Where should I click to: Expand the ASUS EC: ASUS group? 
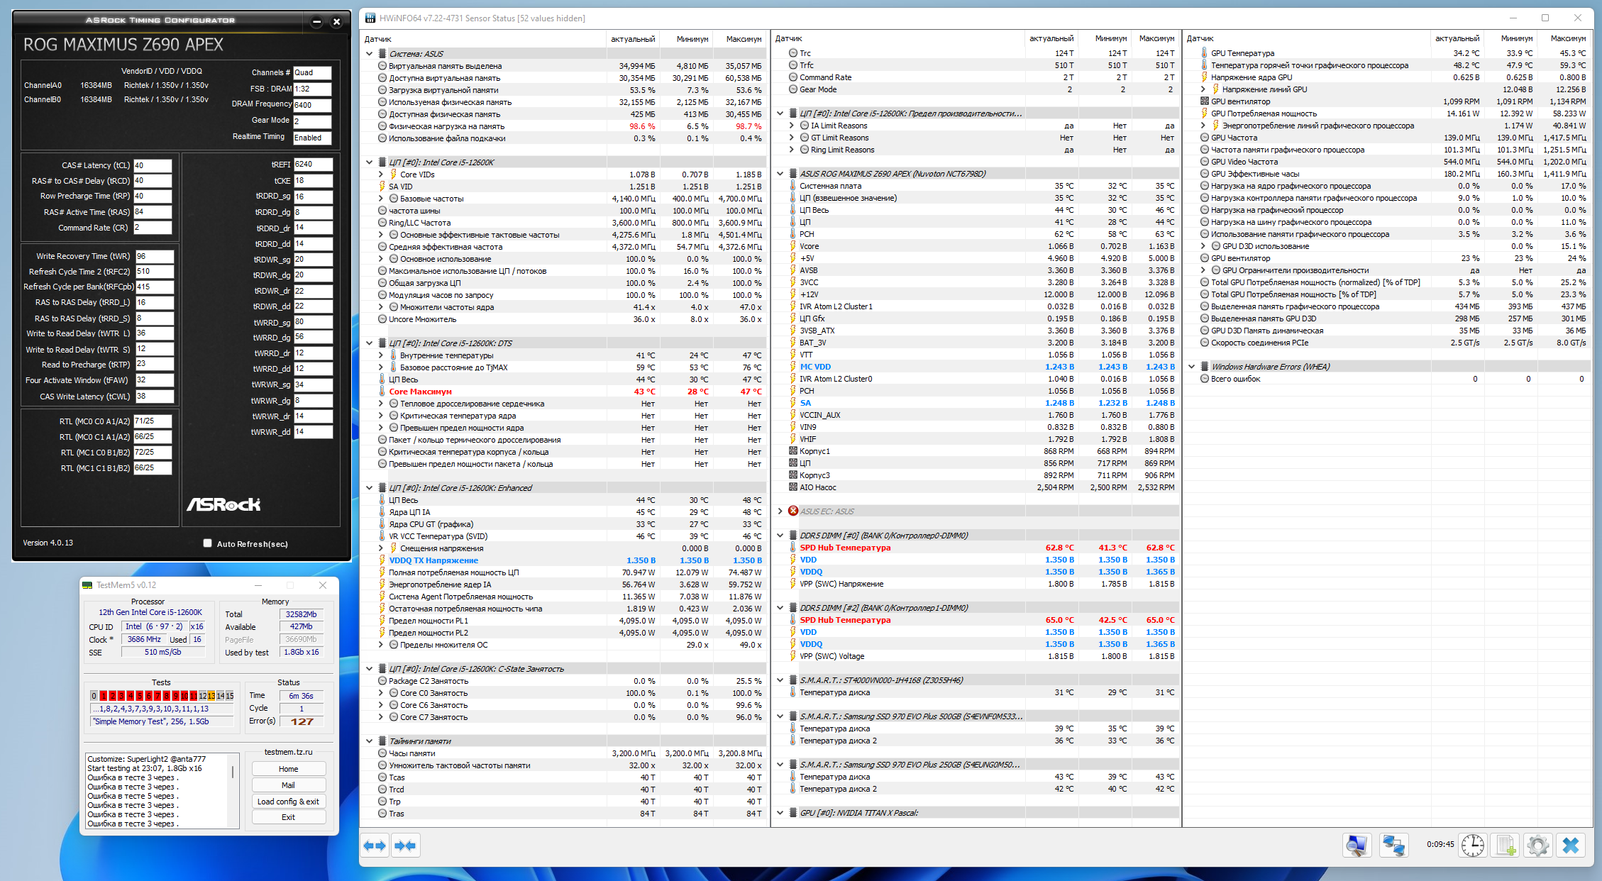(780, 511)
